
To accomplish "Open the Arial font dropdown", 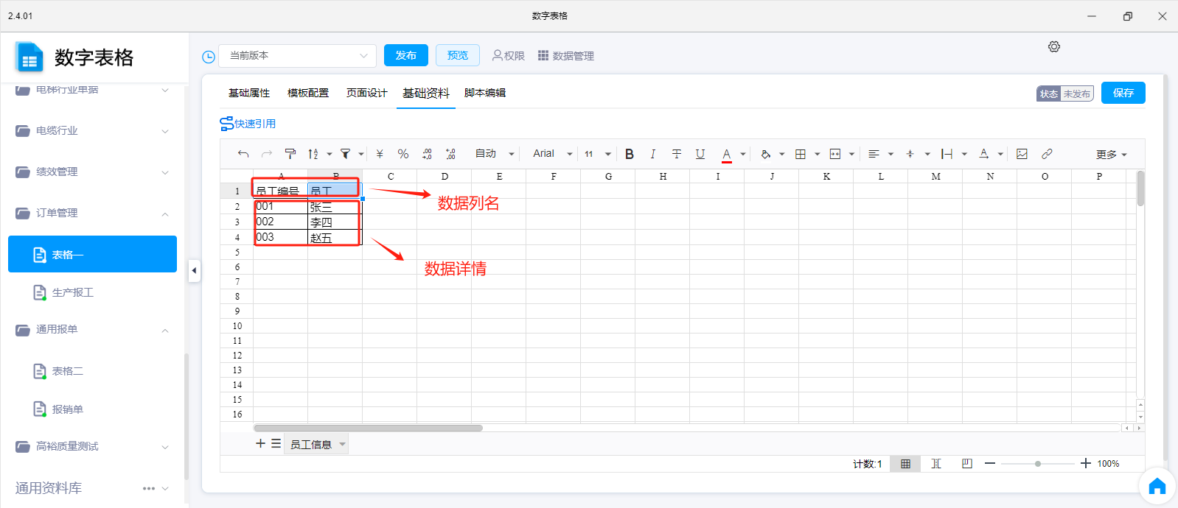I will (x=552, y=154).
